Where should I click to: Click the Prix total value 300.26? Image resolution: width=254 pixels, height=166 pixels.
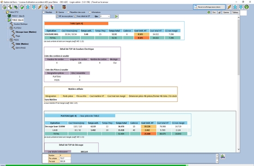65,161
